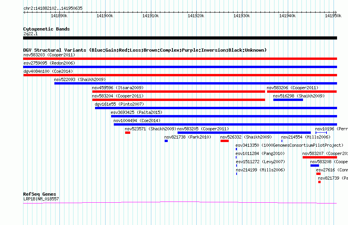This screenshot has width=348, height=225.
Task: Click the LRP1B|NM_018557 gene label
Action: (41, 199)
